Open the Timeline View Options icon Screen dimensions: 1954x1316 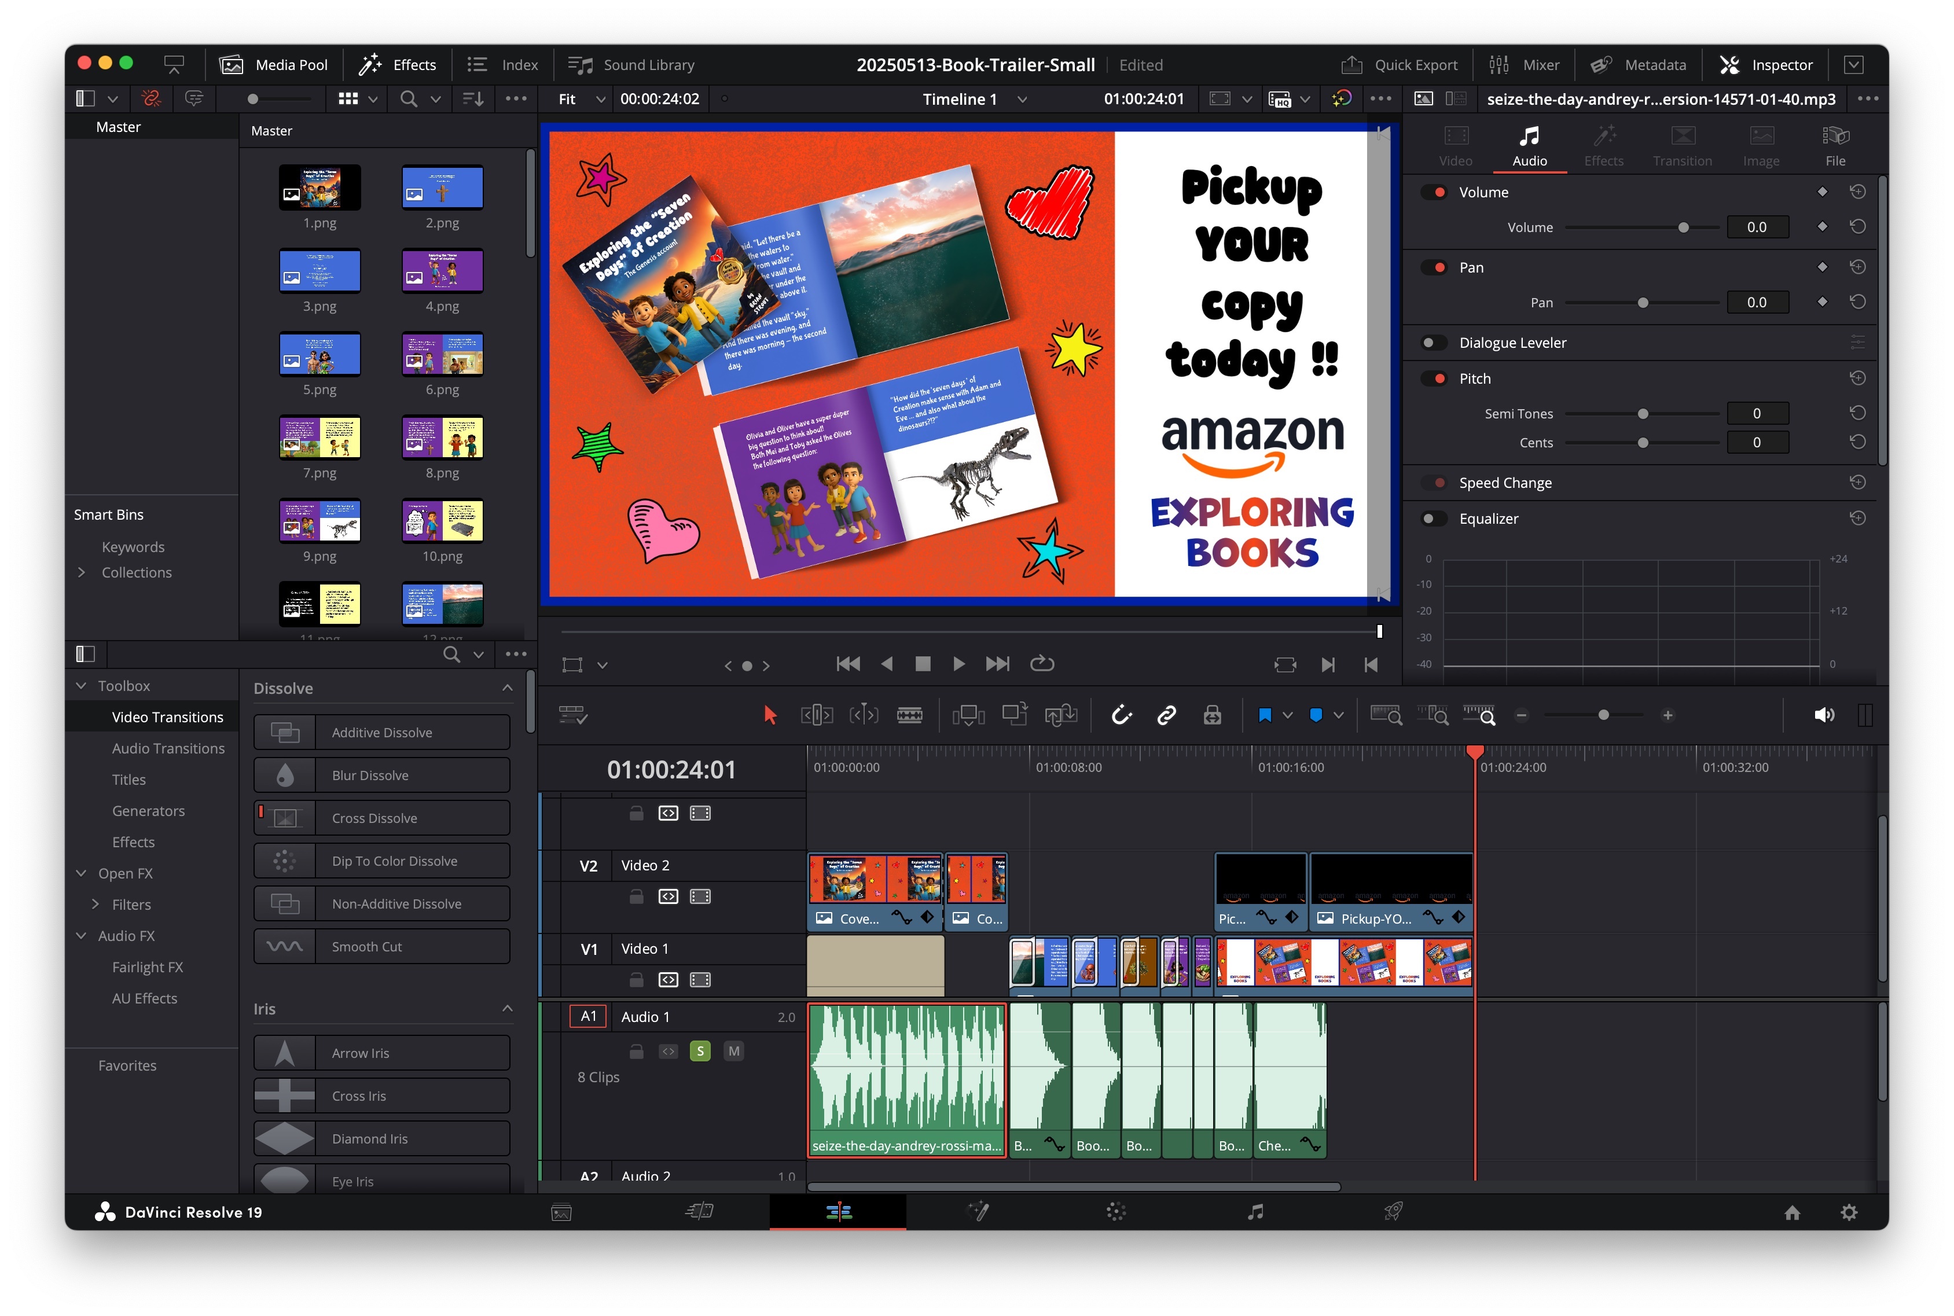573,715
